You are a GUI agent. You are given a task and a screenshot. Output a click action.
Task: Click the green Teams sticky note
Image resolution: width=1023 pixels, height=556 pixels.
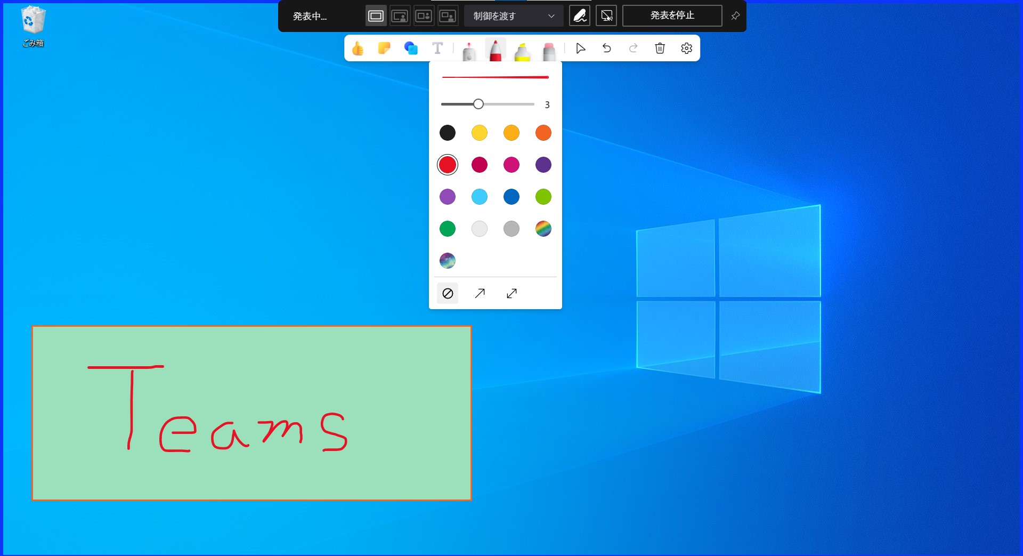coord(251,413)
